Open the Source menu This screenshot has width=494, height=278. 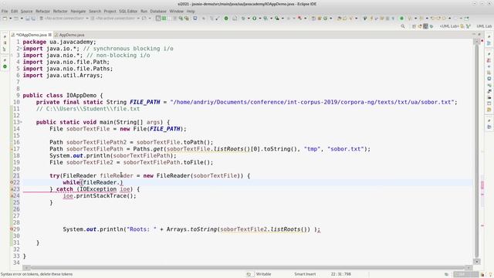coord(26,11)
